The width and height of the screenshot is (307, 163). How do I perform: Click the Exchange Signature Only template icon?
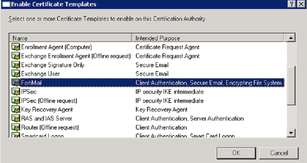pyautogui.click(x=16, y=65)
